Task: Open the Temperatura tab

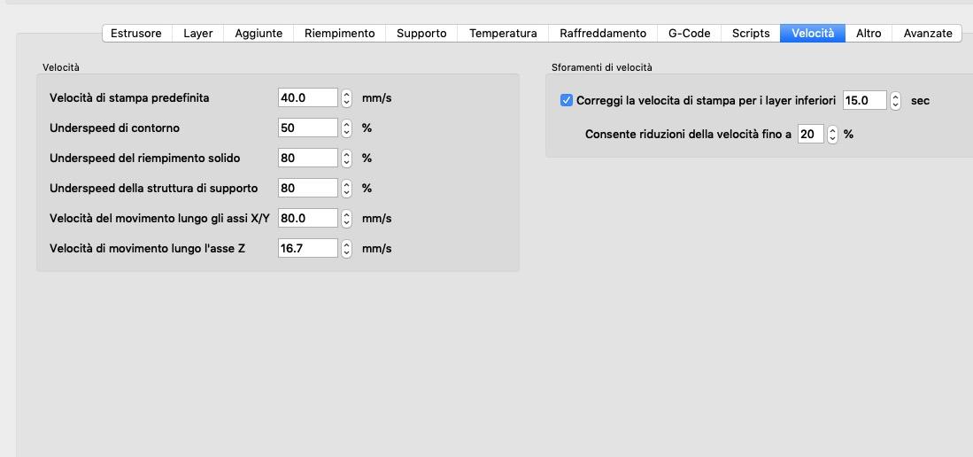Action: [503, 34]
